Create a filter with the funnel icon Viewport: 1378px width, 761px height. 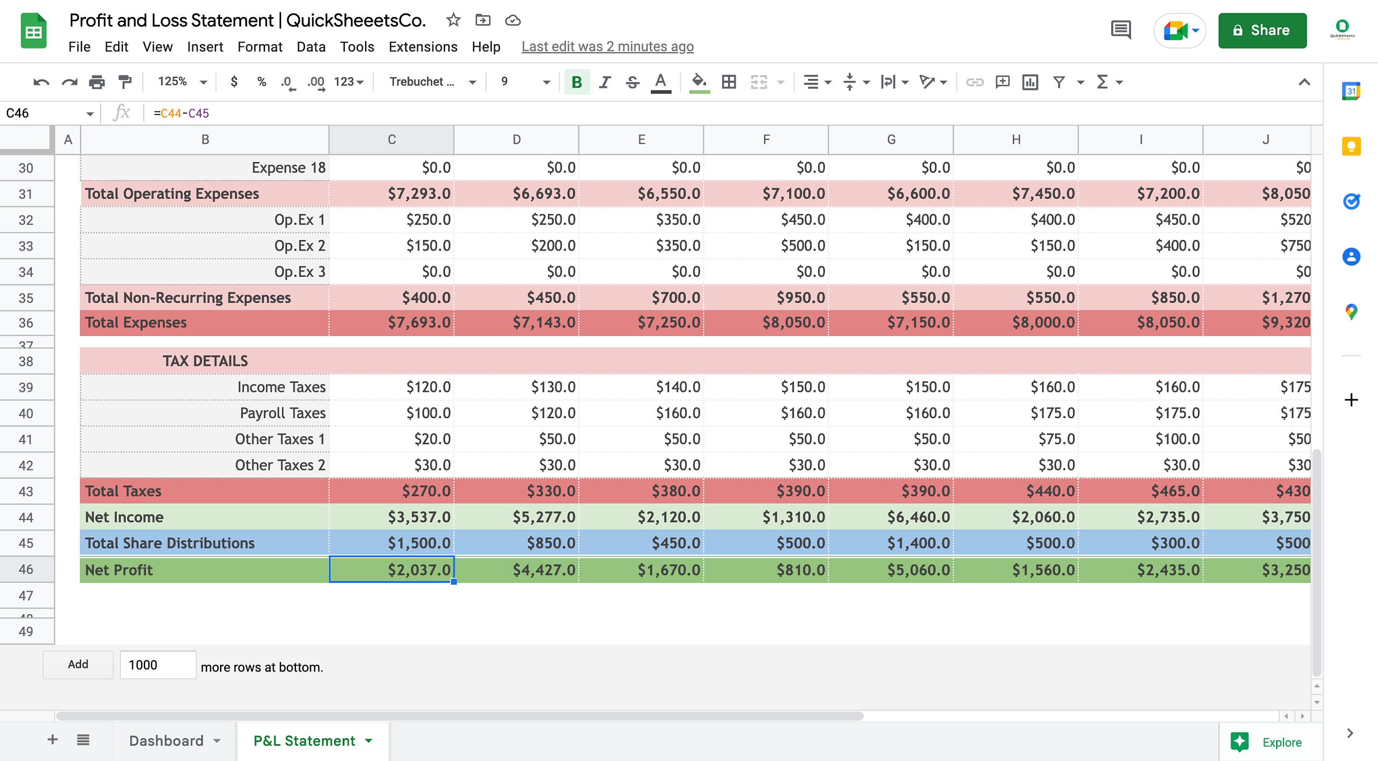pos(1059,82)
